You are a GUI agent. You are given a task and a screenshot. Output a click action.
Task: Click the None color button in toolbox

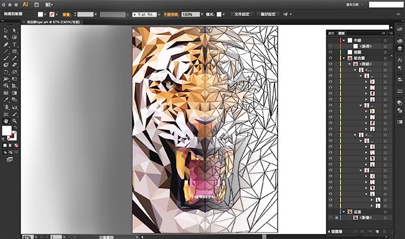click(x=16, y=145)
